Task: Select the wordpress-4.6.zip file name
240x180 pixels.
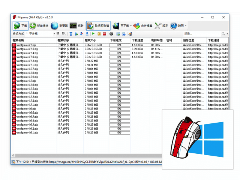Action: click(x=26, y=109)
